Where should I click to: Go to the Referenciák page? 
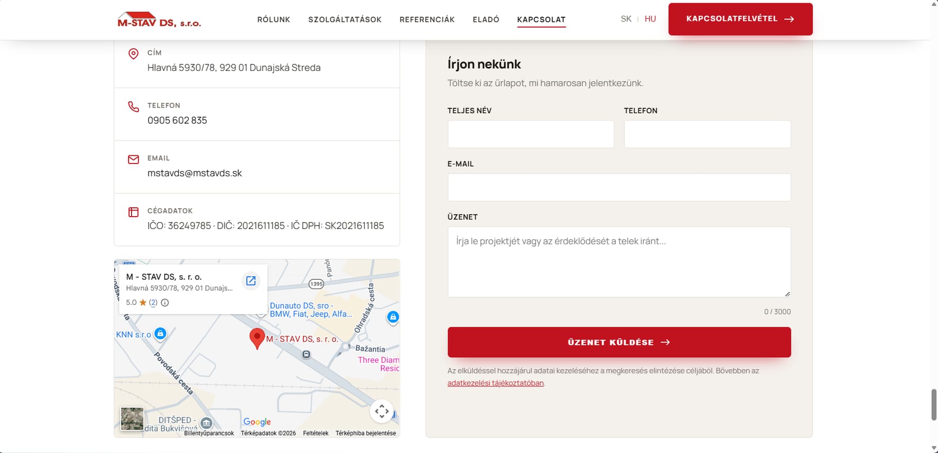(x=427, y=20)
